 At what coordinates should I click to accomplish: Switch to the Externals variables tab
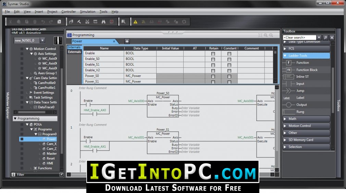(x=74, y=52)
